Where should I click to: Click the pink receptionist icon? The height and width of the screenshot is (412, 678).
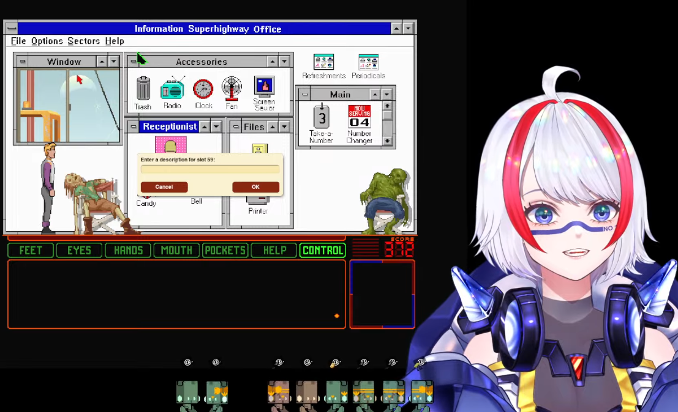171,144
